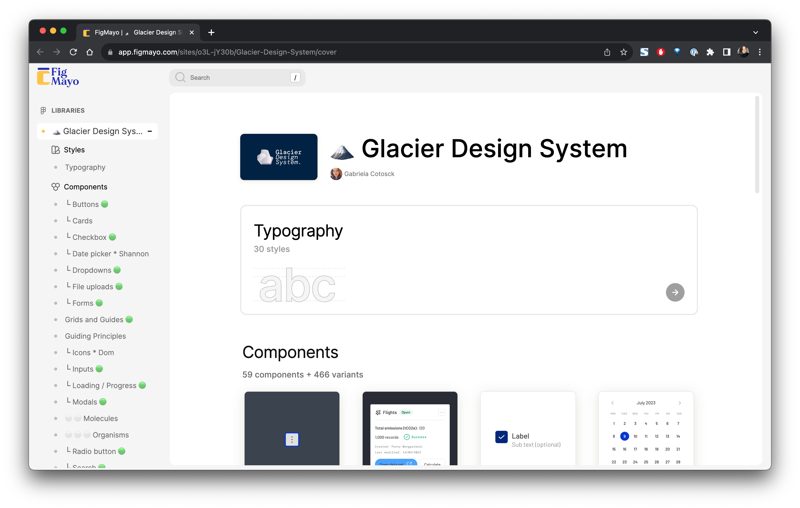800x508 pixels.
Task: Open the red hand blocker extension
Action: pos(661,52)
